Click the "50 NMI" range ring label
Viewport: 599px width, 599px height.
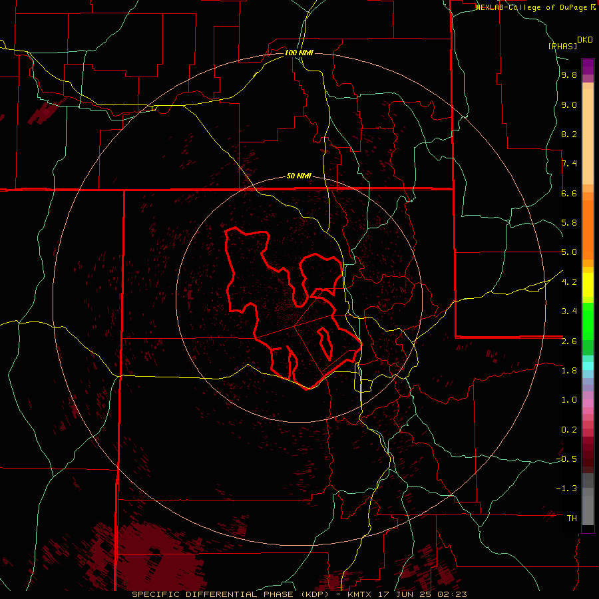[299, 176]
